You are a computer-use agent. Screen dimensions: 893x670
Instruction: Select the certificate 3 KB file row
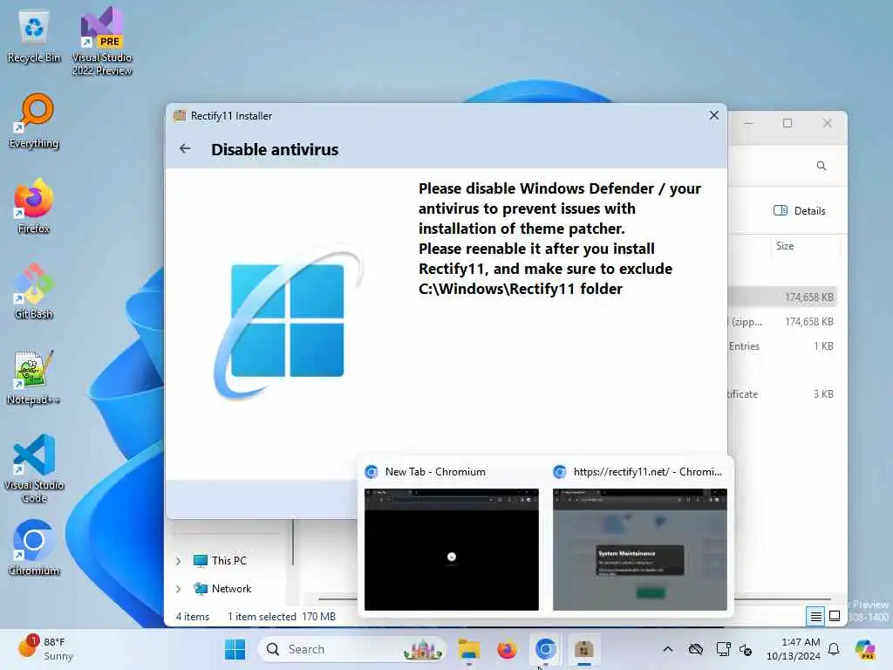(x=783, y=394)
